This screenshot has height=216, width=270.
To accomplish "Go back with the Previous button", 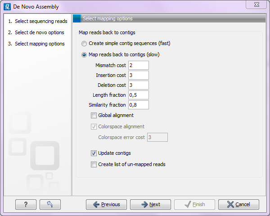I will pos(106,204).
